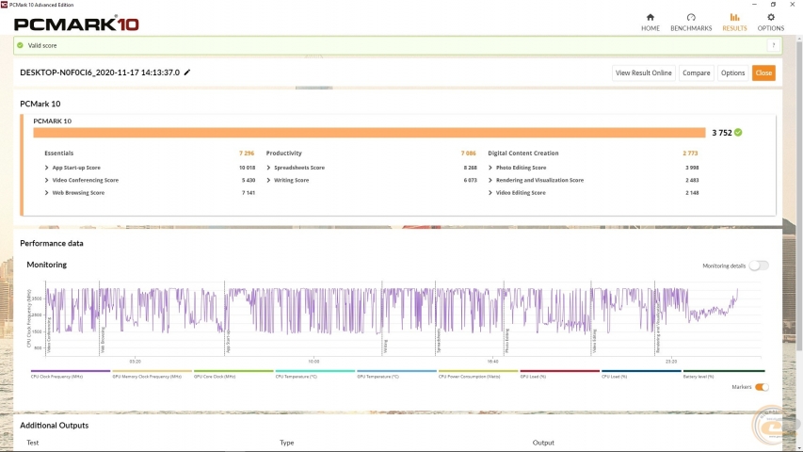Viewport: 803px width, 452px height.
Task: Click the Web Browsing marker on graph
Action: coord(103,341)
